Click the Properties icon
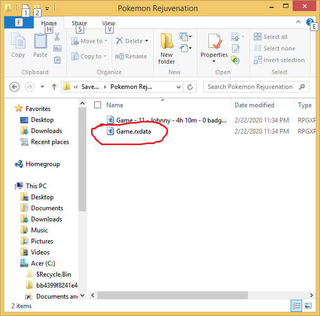The width and height of the screenshot is (320, 316). point(215,42)
